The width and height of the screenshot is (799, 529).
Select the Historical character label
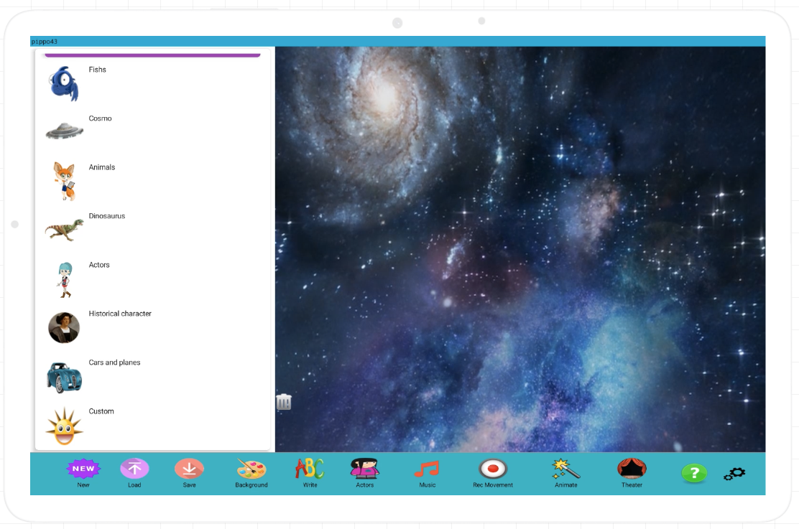coord(120,314)
